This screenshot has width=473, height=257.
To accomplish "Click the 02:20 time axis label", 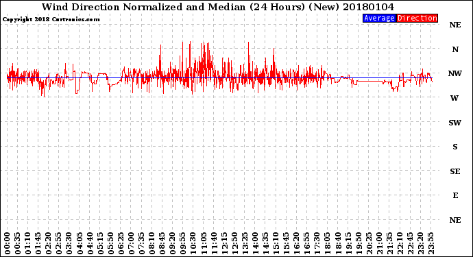I will (x=49, y=243).
